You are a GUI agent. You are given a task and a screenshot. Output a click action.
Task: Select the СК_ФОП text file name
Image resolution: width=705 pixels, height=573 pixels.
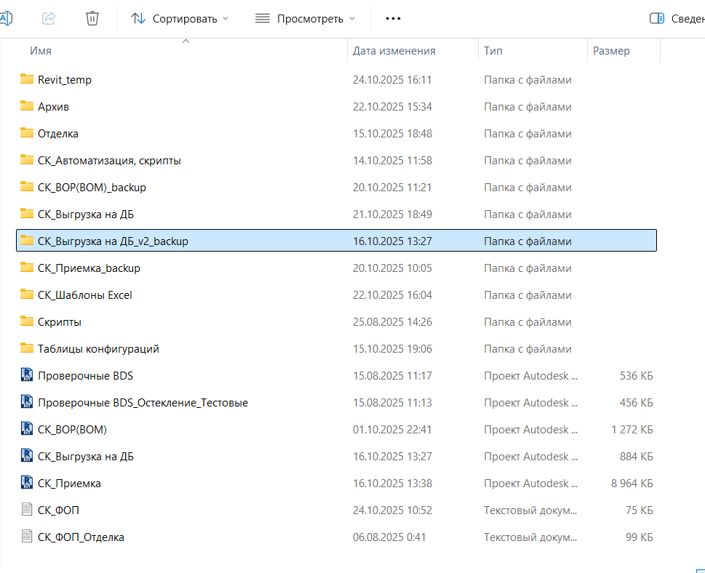(58, 510)
